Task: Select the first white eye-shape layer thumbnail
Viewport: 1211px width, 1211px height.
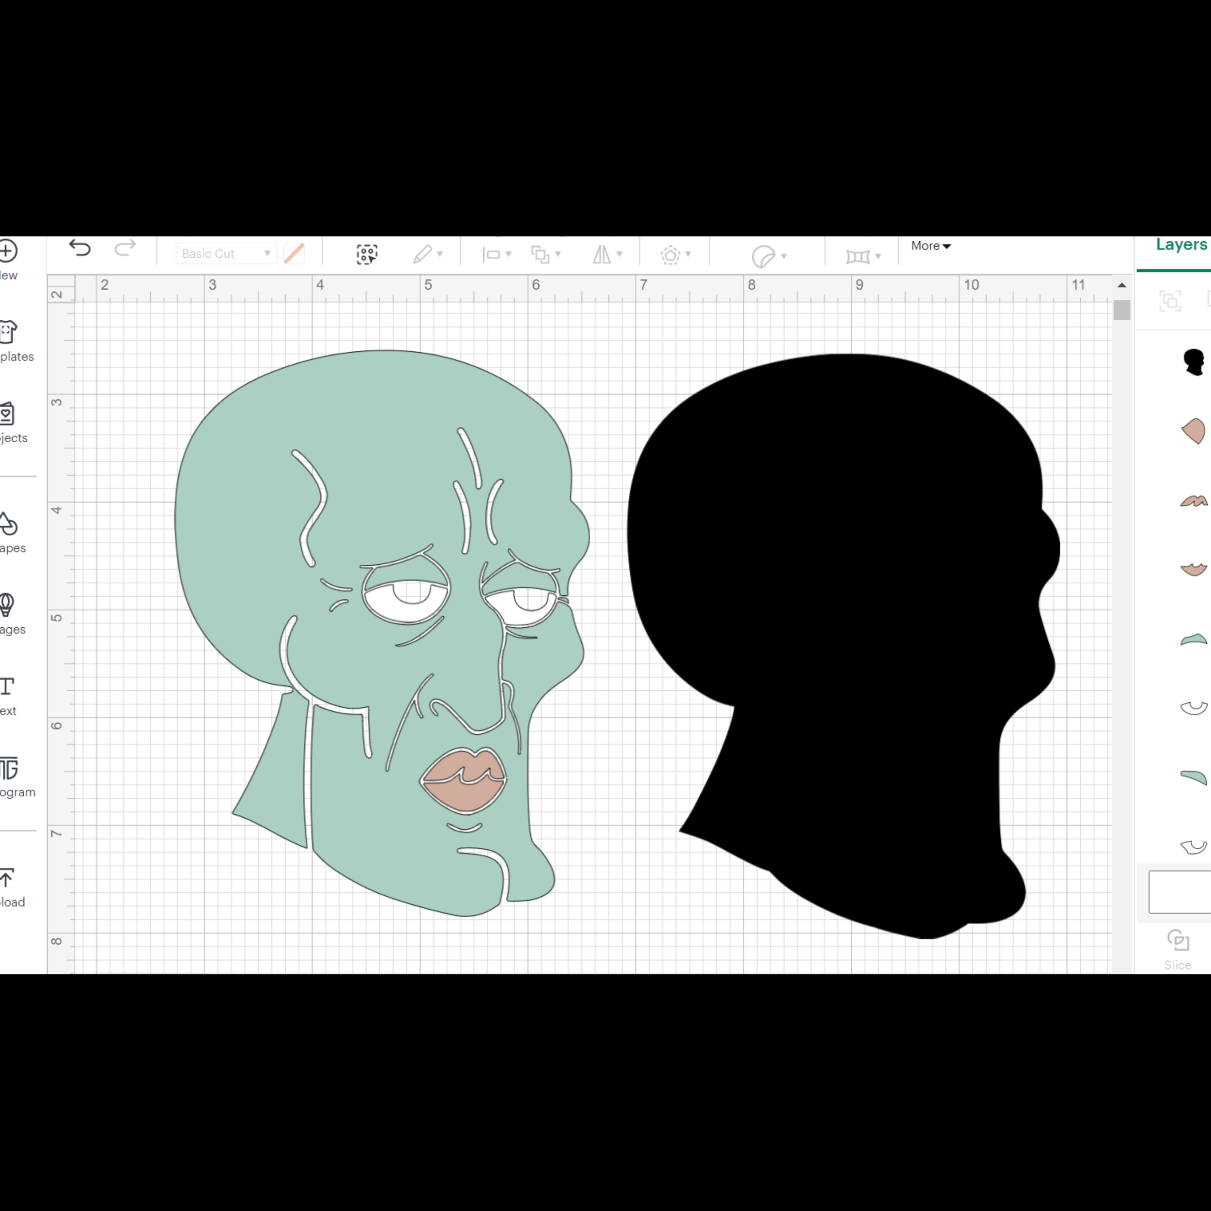Action: coord(1194,708)
